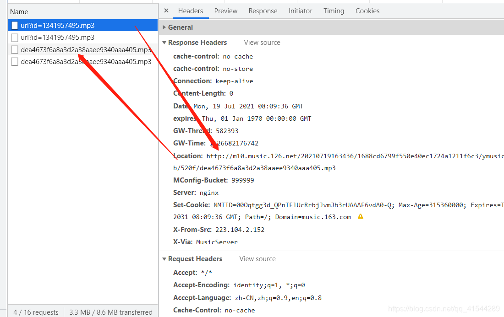Switch to the Response tab

(x=263, y=11)
